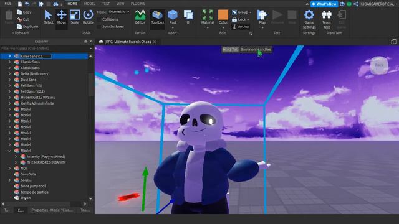Switch to the HOME ribbon tab
The height and width of the screenshot is (224, 399).
[72, 4]
